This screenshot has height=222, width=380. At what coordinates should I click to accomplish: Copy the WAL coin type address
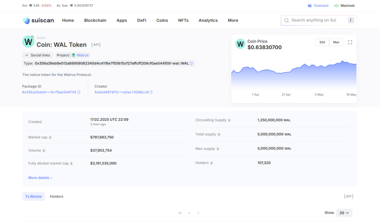191,64
